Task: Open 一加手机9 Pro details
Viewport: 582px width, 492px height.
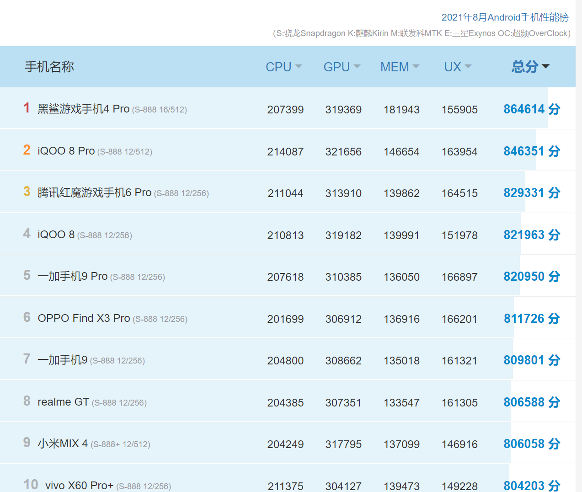Action: click(73, 276)
